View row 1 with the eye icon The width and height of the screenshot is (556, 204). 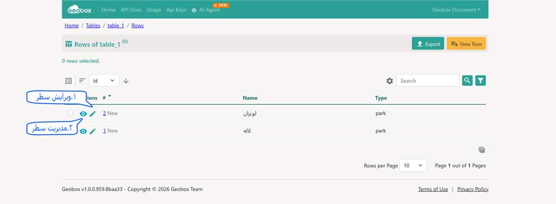coord(83,131)
